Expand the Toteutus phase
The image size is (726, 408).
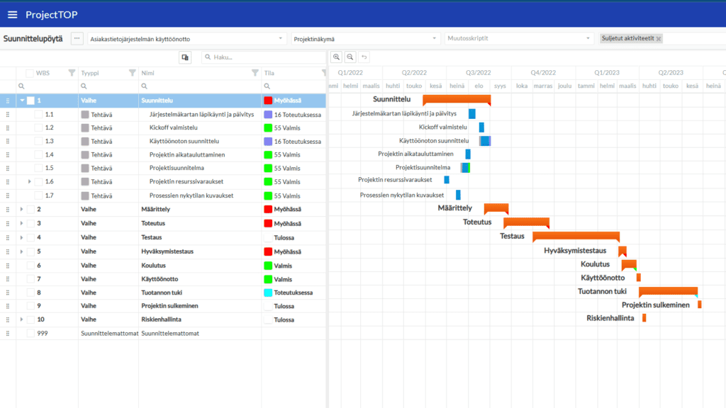click(x=22, y=223)
